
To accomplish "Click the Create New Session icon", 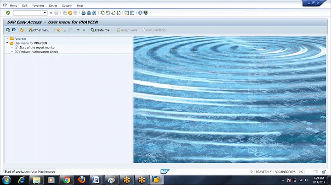I will (x=127, y=13).
